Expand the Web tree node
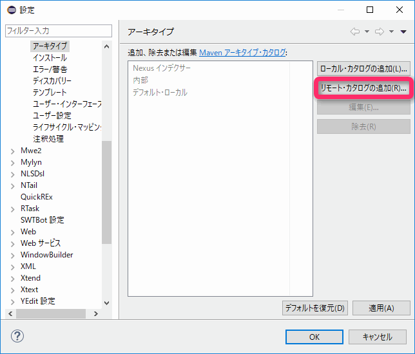The height and width of the screenshot is (354, 415). point(12,232)
